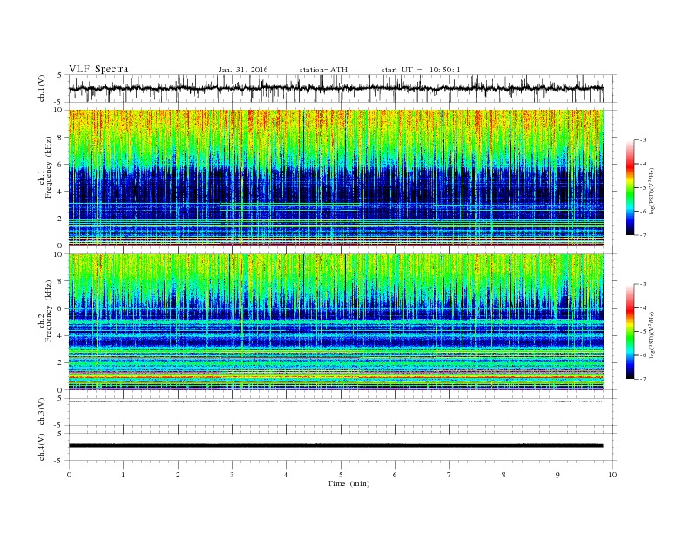Click the ch.1 spectrogram color scale bar
The height and width of the screenshot is (533, 690).
pyautogui.click(x=630, y=187)
